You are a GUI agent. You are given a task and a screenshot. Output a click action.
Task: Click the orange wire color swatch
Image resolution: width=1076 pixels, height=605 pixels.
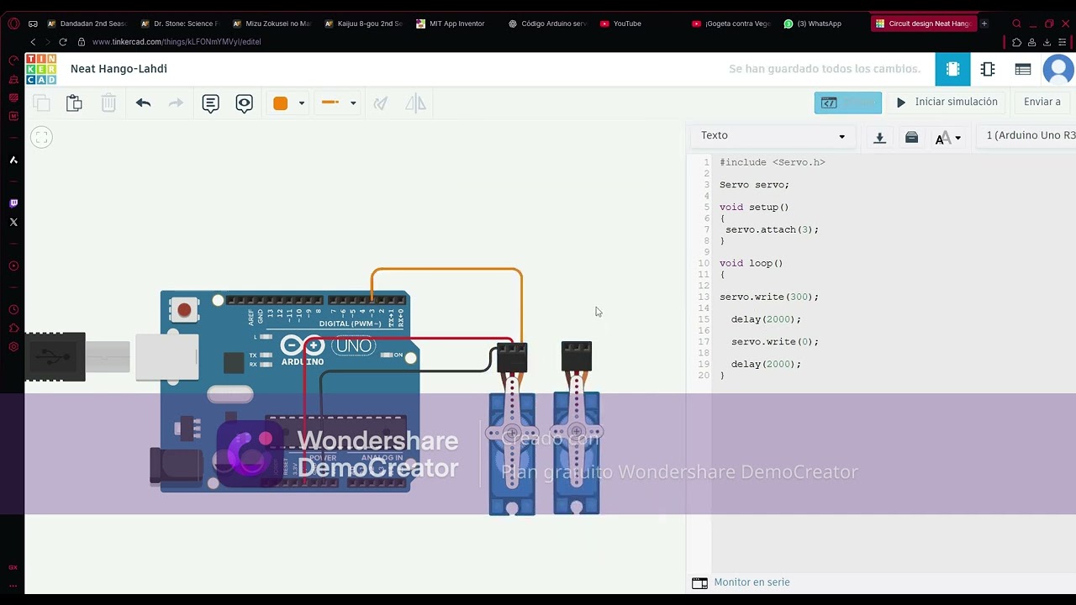[x=281, y=103]
